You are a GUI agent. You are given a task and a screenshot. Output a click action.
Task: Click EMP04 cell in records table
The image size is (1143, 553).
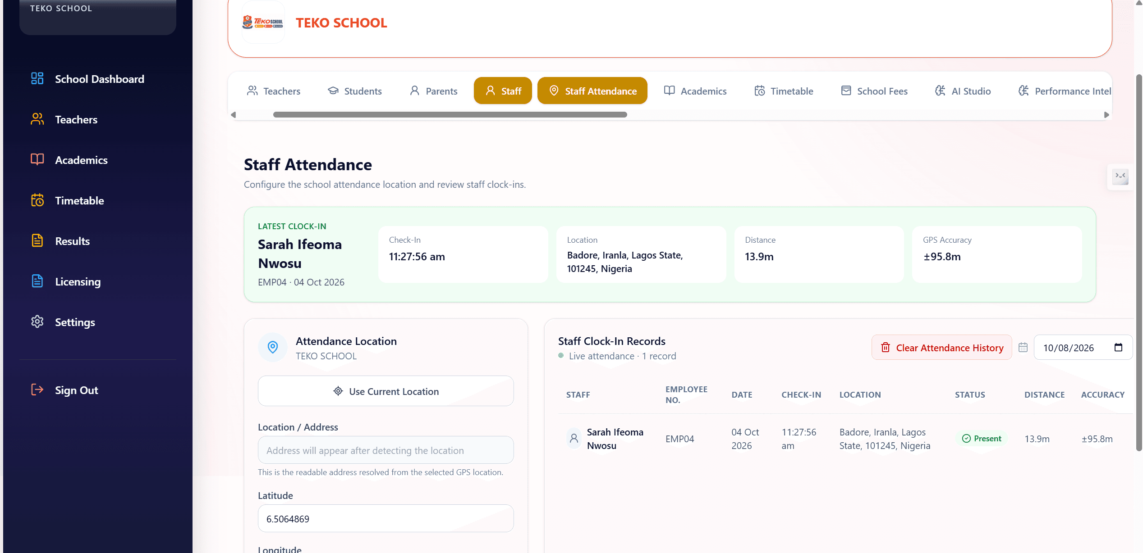coord(679,439)
